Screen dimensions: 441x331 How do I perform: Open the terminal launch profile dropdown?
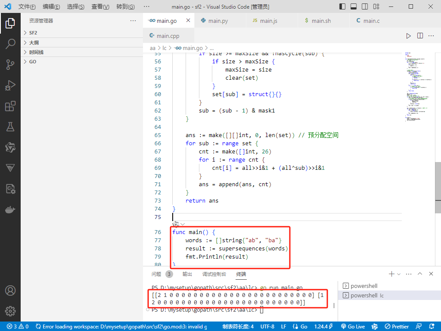pyautogui.click(x=399, y=274)
